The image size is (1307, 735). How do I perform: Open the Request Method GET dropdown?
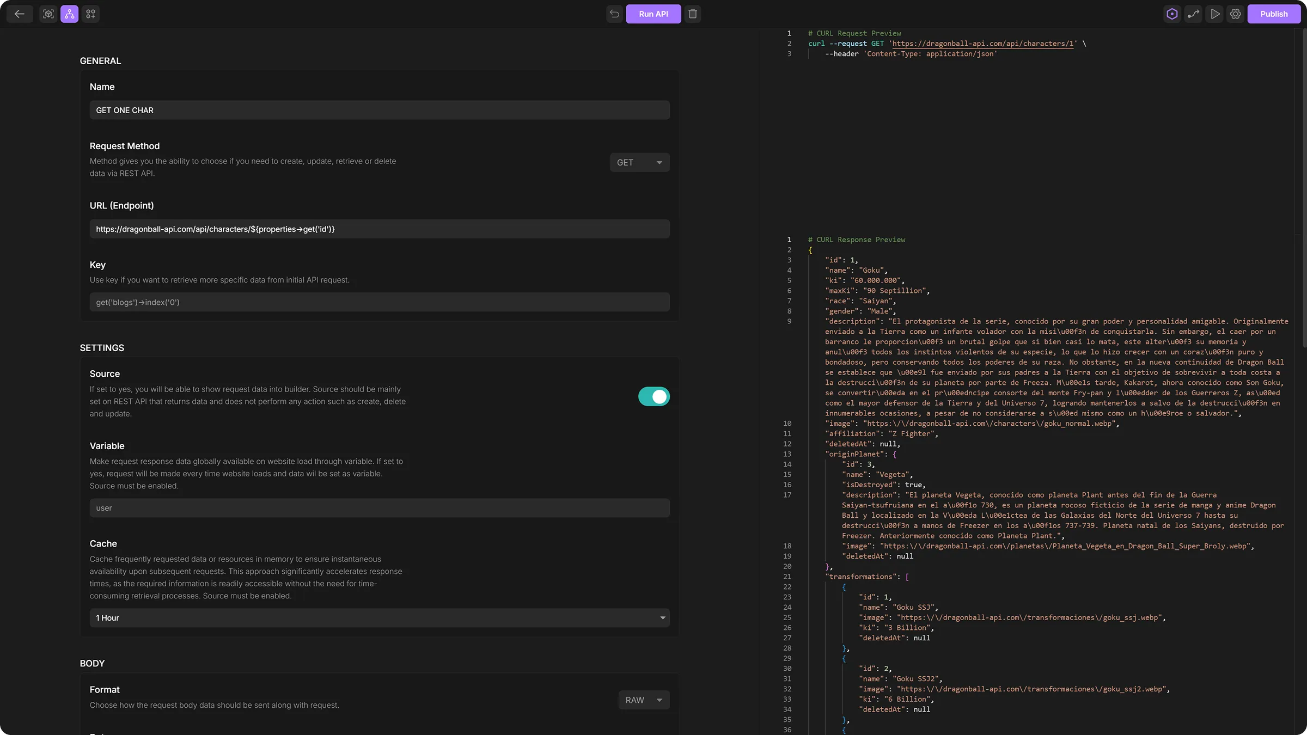(639, 162)
